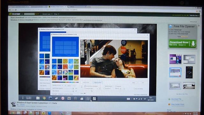The image size is (204, 115).
Task: Expand the Deviant Login dropdown
Action: (47, 14)
